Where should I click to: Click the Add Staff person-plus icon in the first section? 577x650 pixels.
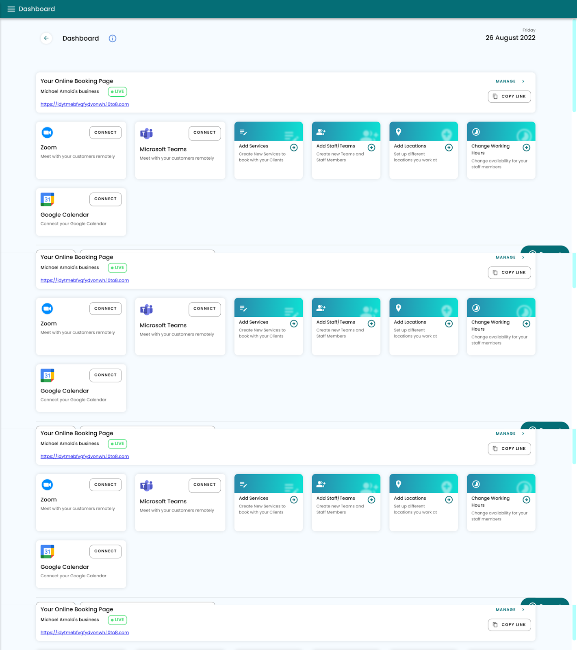(x=321, y=132)
